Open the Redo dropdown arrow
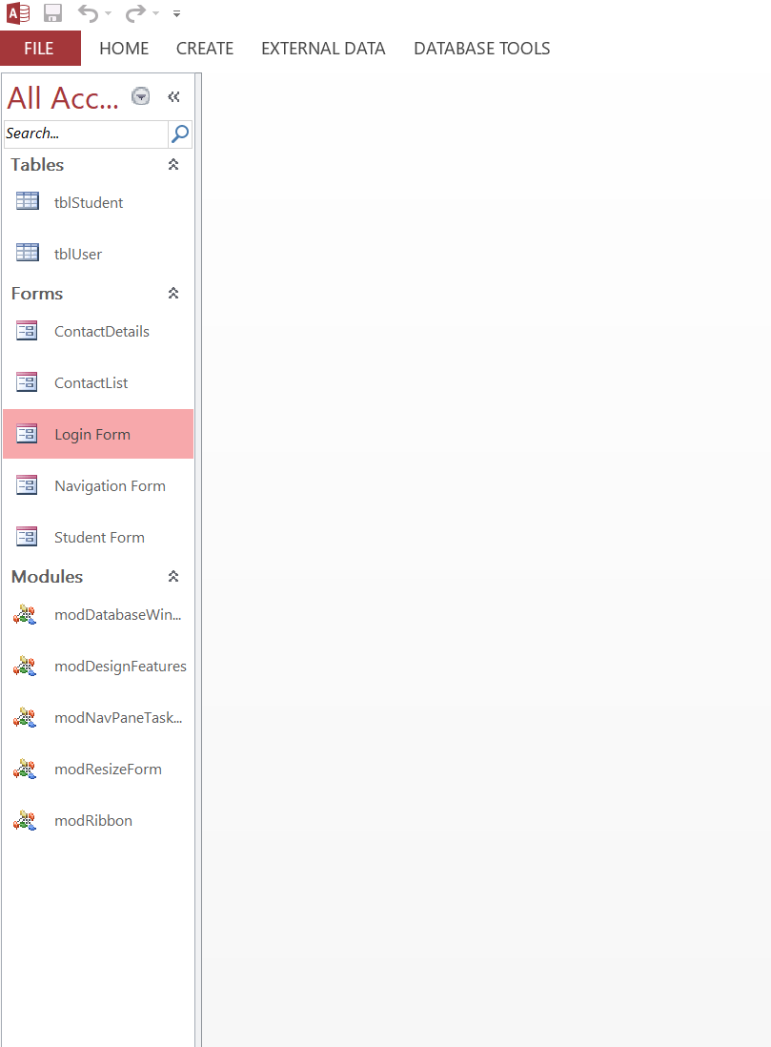Image resolution: width=771 pixels, height=1047 pixels. 155,13
